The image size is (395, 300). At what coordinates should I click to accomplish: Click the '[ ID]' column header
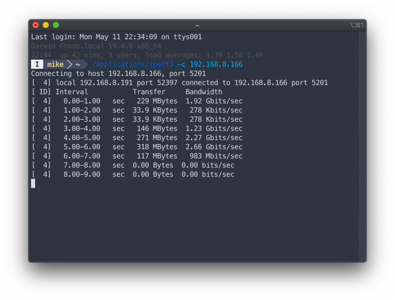[x=41, y=92]
